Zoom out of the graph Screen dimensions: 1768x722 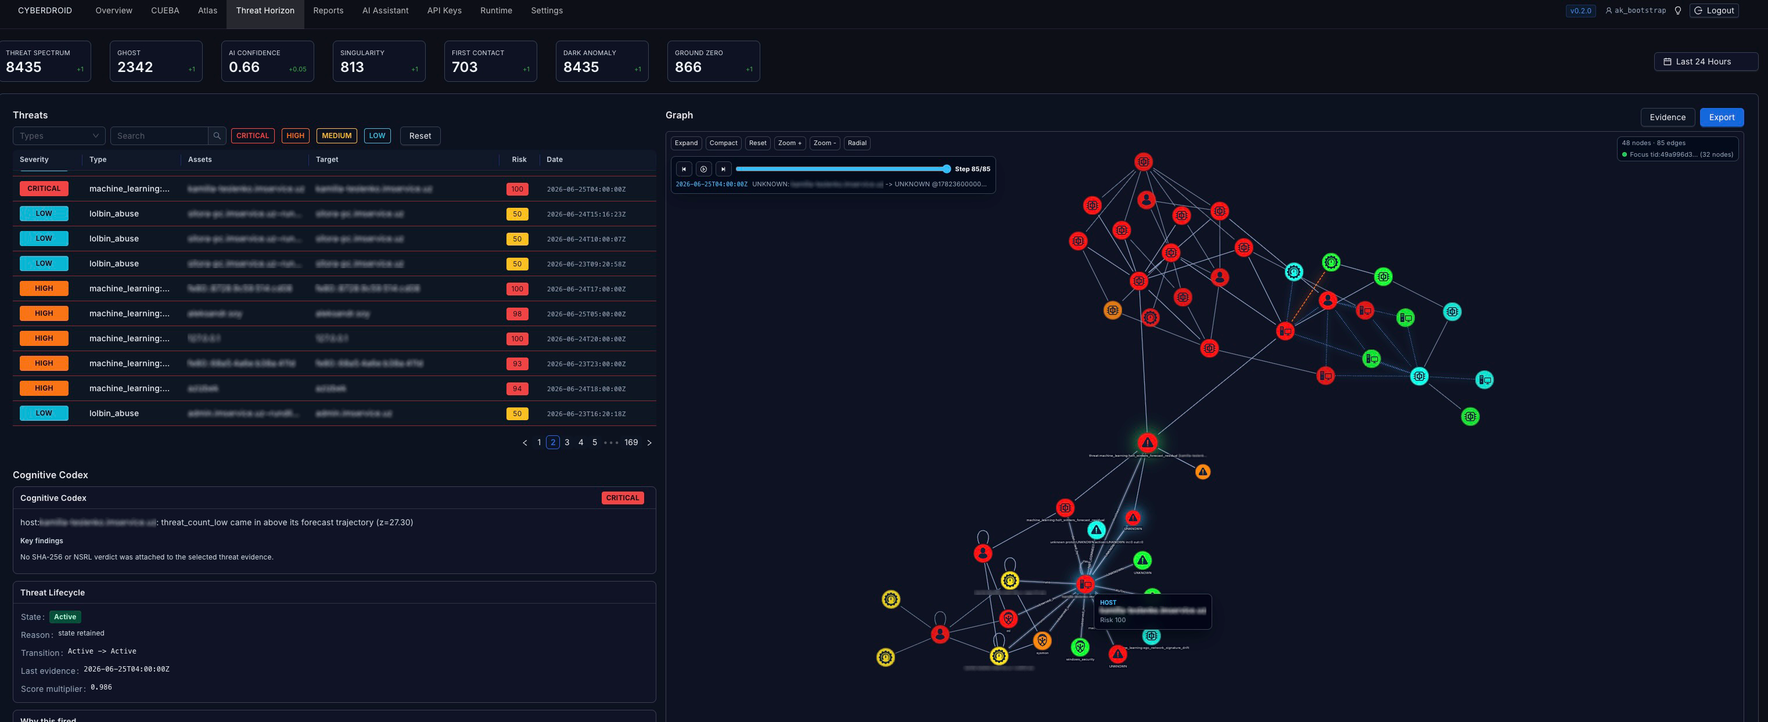click(x=824, y=143)
